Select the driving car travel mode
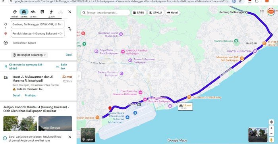 coord(24,12)
